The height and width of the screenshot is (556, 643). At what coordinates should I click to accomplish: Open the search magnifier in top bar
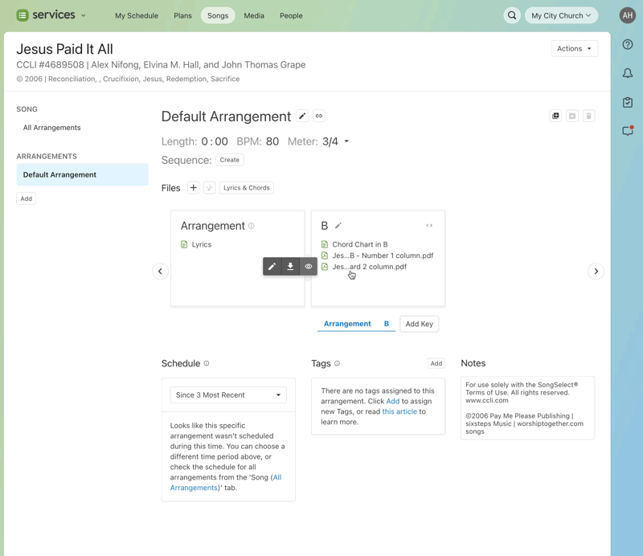512,15
